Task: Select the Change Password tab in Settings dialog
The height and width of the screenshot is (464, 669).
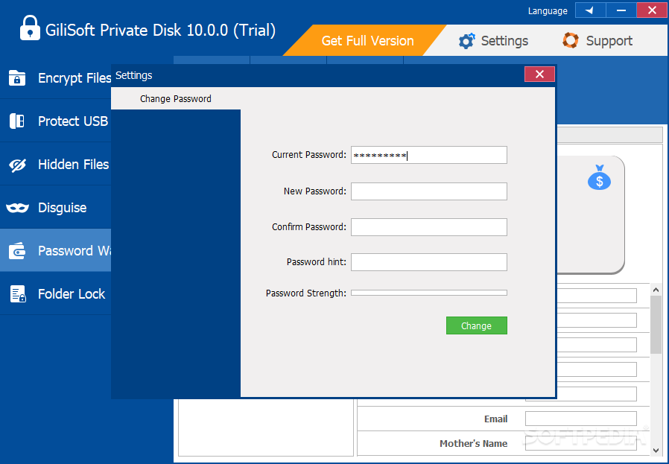Action: point(176,98)
